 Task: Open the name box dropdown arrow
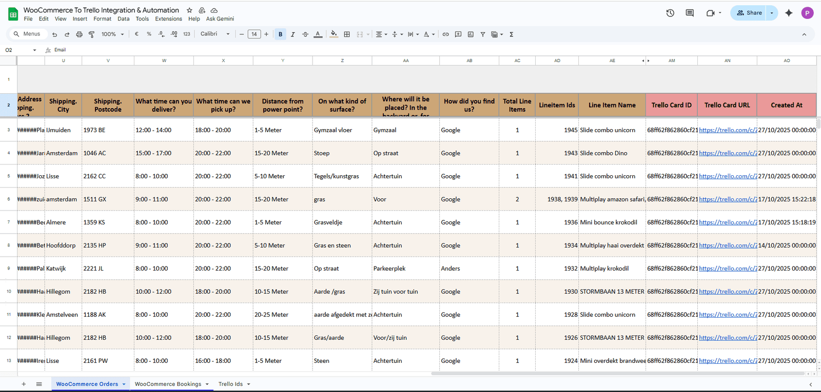[34, 50]
